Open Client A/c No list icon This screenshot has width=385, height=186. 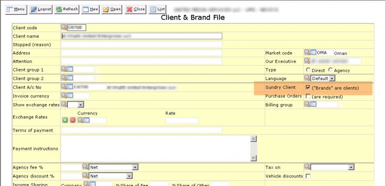[x=70, y=87]
